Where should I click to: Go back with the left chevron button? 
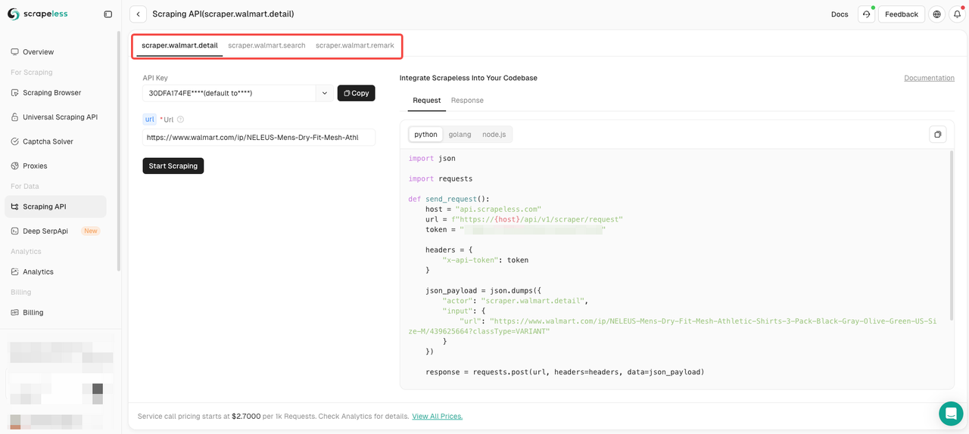pyautogui.click(x=138, y=14)
